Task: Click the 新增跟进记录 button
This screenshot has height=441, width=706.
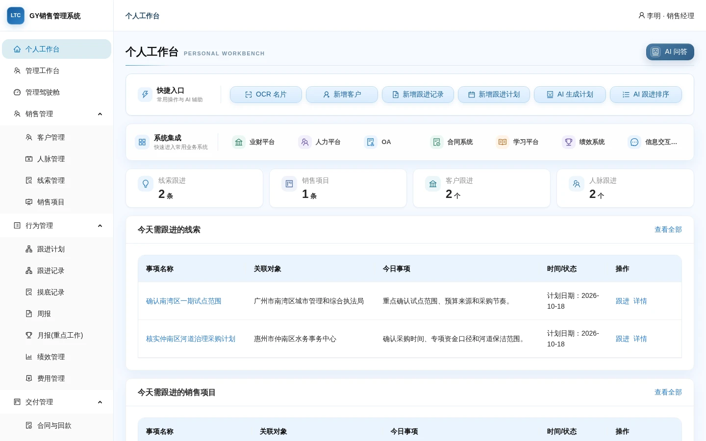Action: point(418,95)
